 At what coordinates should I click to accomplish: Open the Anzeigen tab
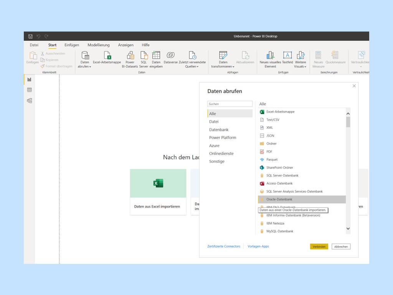point(125,45)
